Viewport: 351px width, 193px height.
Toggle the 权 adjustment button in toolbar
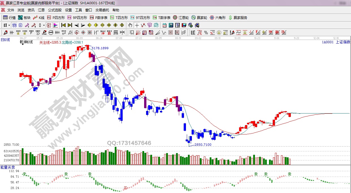pos(49,25)
